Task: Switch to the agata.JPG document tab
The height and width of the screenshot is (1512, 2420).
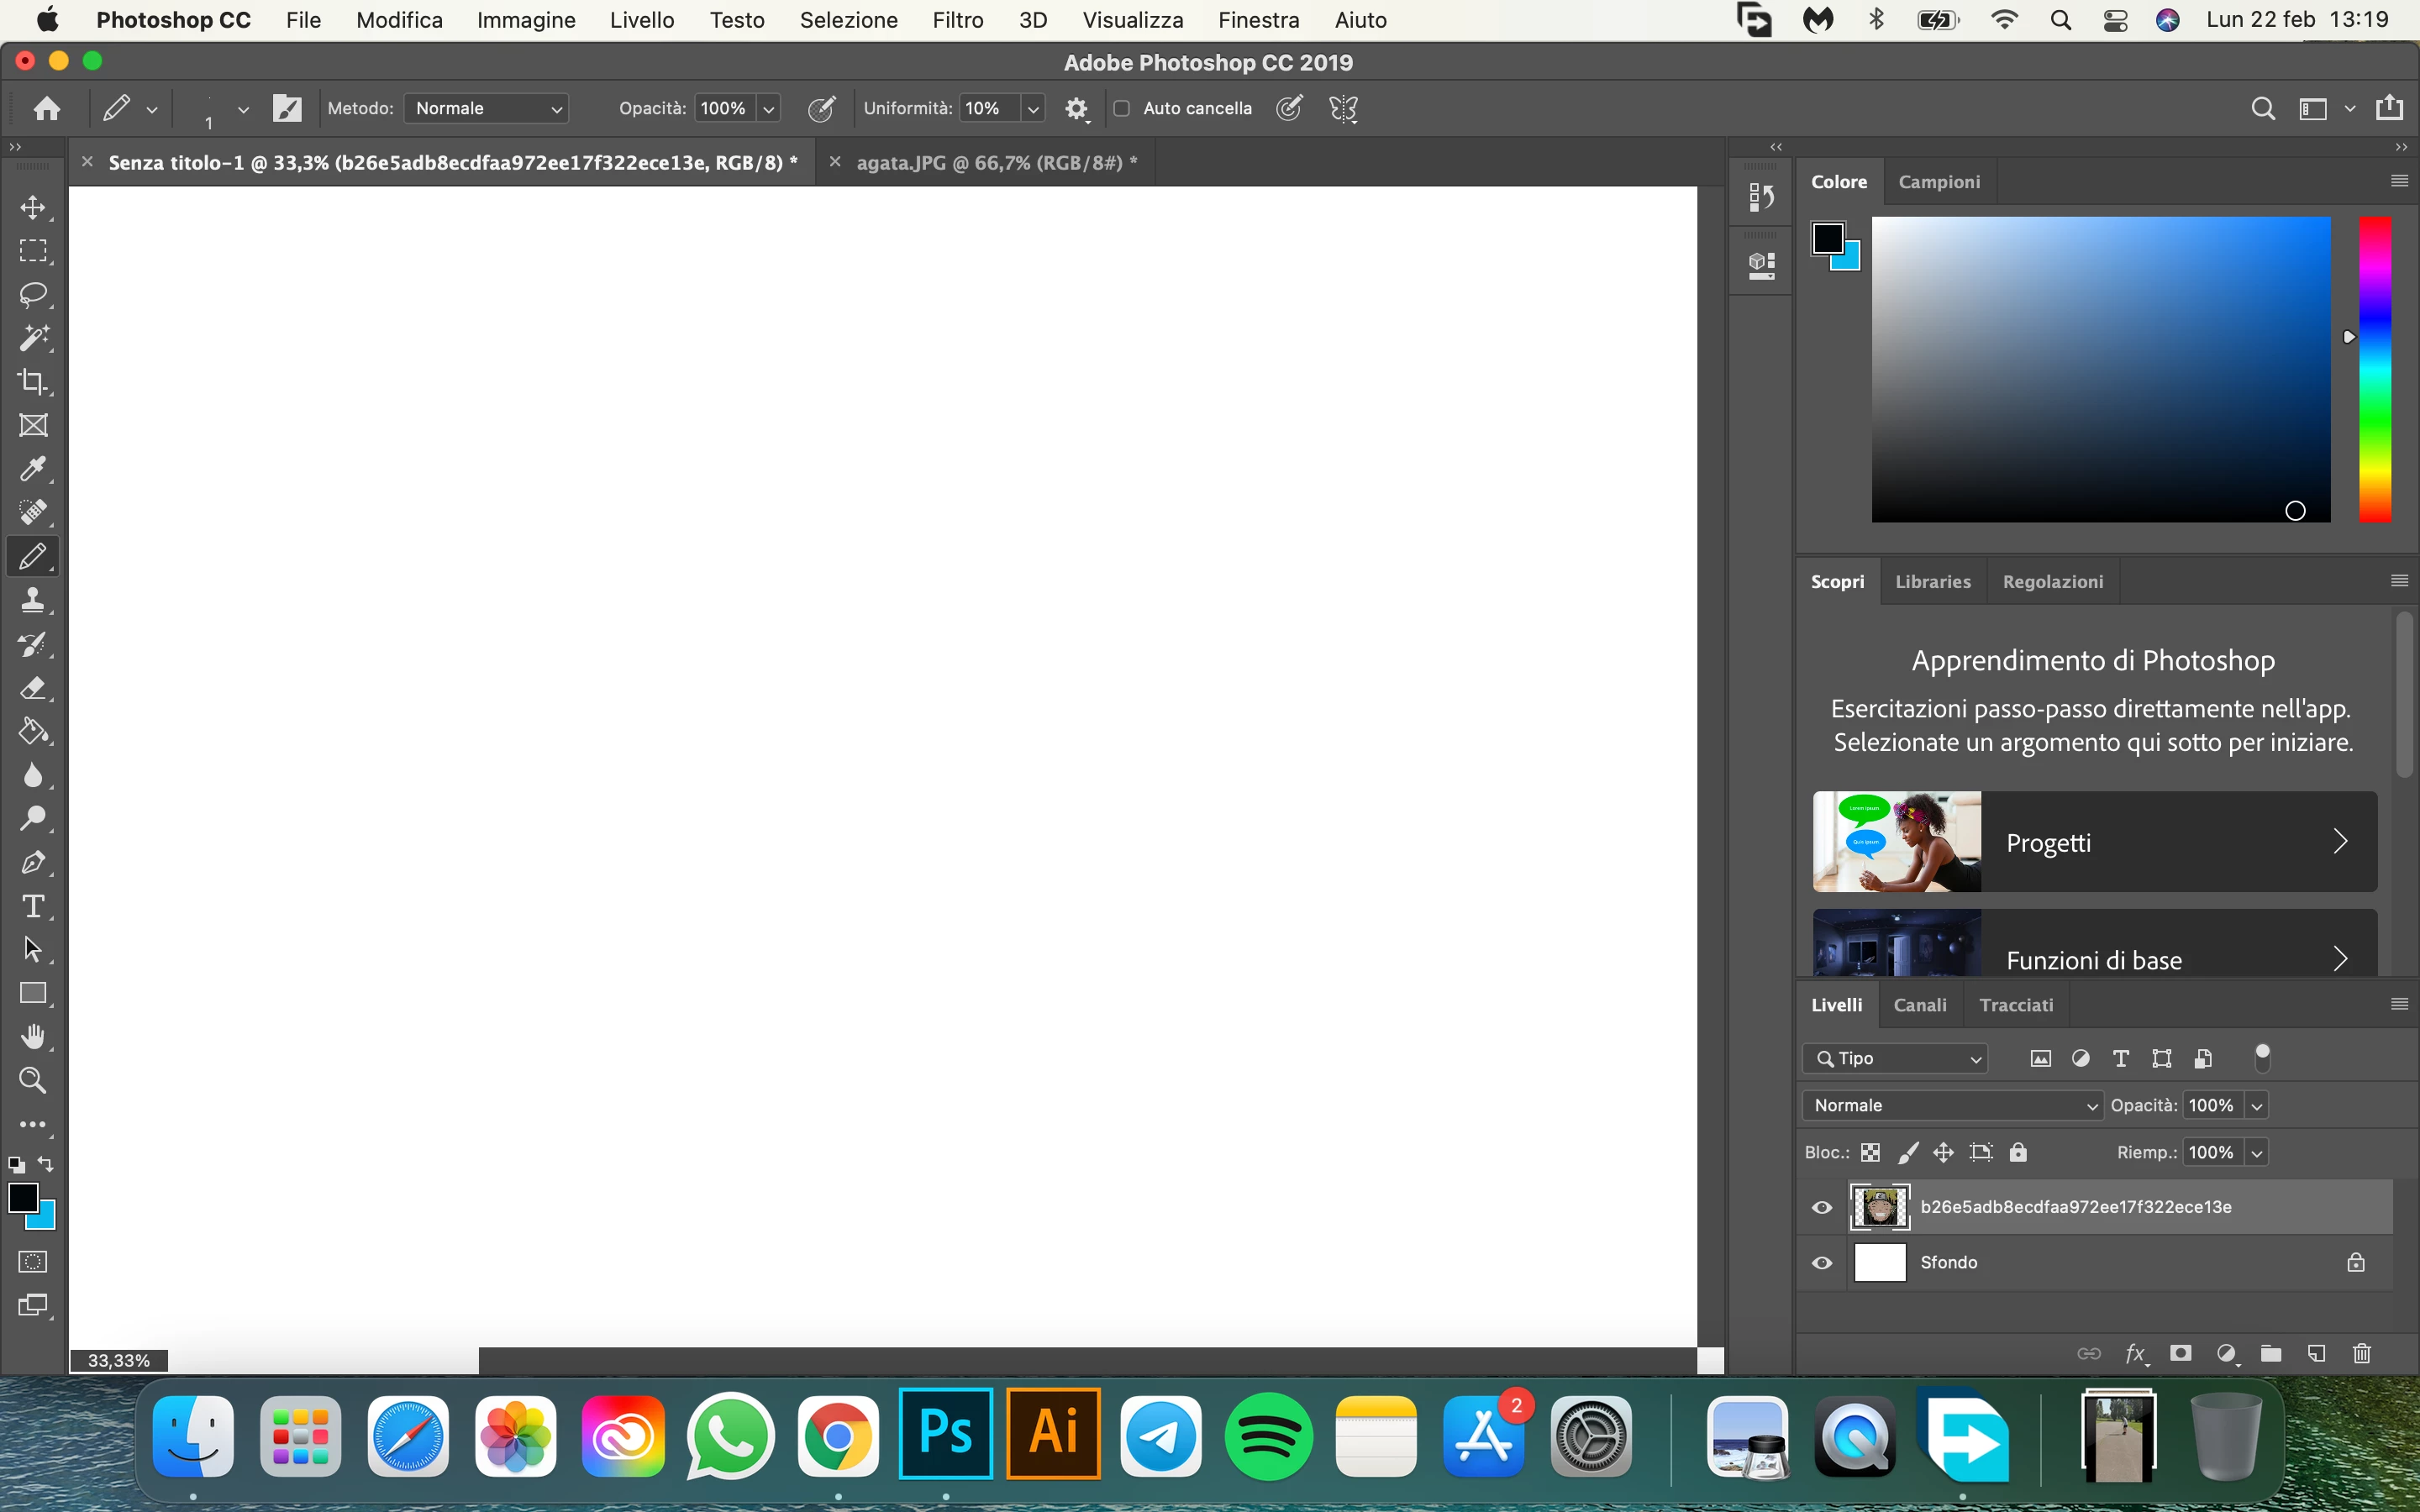Action: point(996,162)
